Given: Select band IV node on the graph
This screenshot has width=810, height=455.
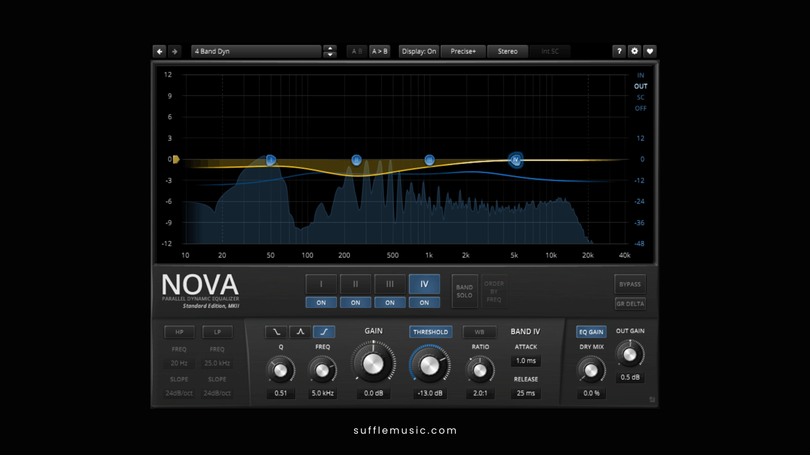Looking at the screenshot, I should click(x=515, y=160).
